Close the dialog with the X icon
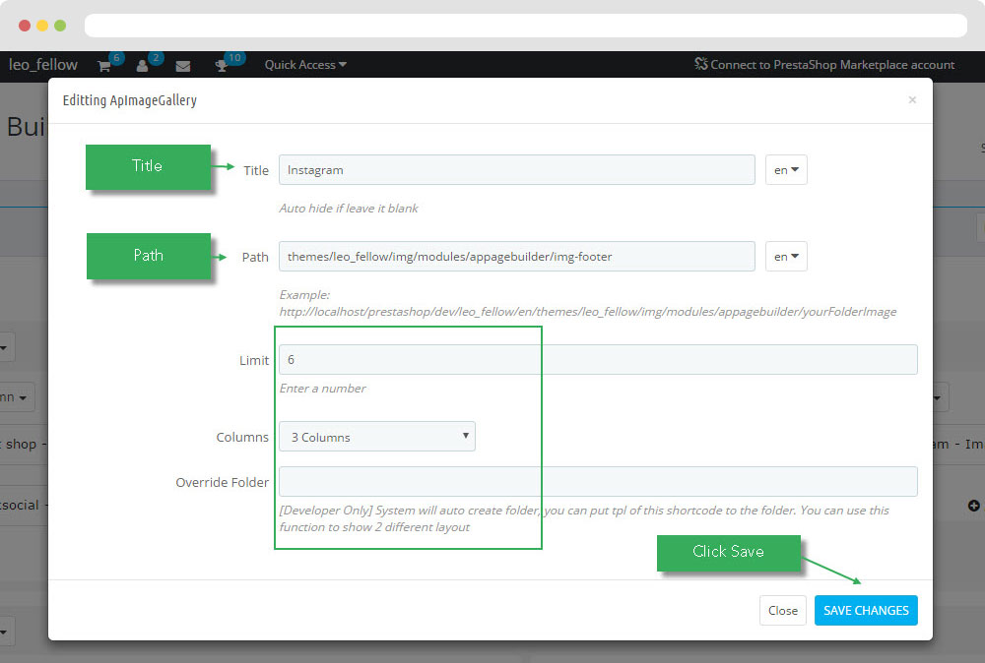The width and height of the screenshot is (985, 663). coord(912,99)
